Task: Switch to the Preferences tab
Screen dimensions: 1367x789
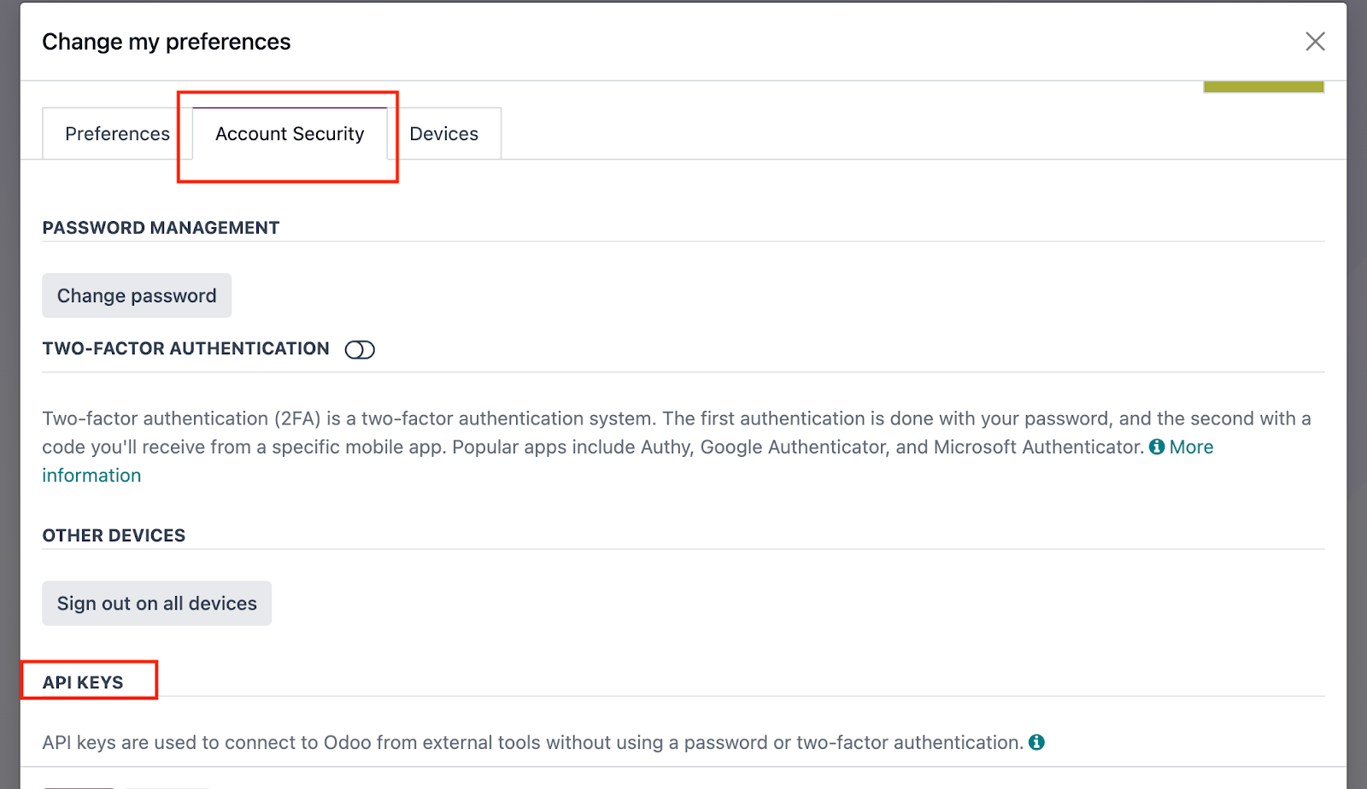Action: pyautogui.click(x=117, y=134)
